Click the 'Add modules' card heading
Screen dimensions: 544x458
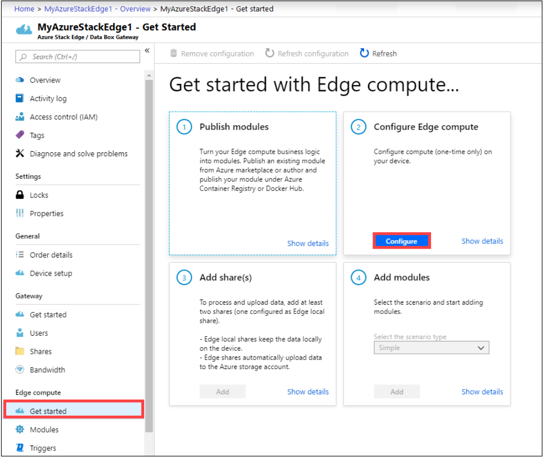tap(401, 277)
